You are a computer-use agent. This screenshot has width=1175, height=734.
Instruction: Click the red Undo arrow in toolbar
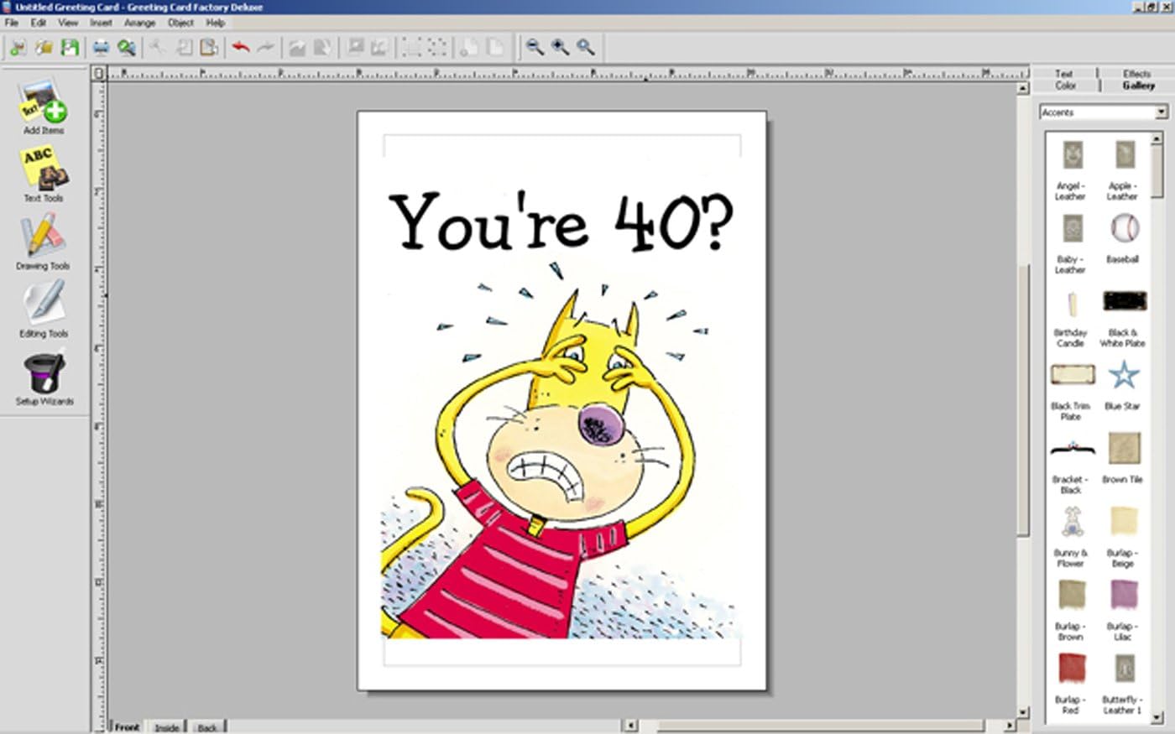pyautogui.click(x=241, y=48)
